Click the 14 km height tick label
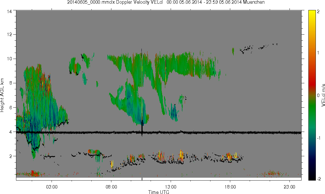325x194 pixels. [x=9, y=12]
